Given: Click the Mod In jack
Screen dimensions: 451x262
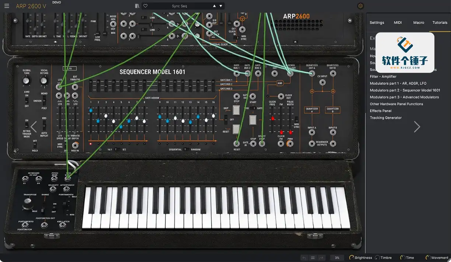Looking at the screenshot, I should [x=75, y=146].
